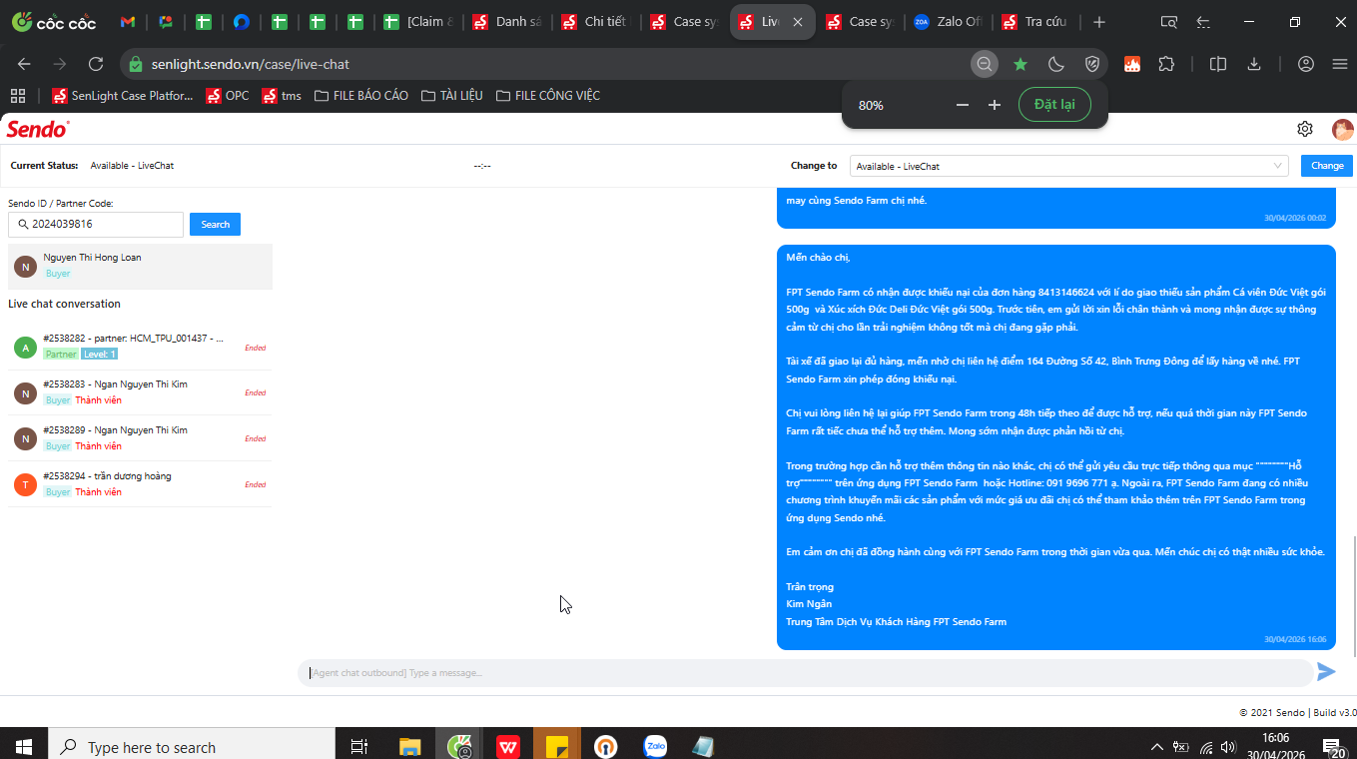Open the browser profile icon
1357x759 pixels.
click(1306, 64)
